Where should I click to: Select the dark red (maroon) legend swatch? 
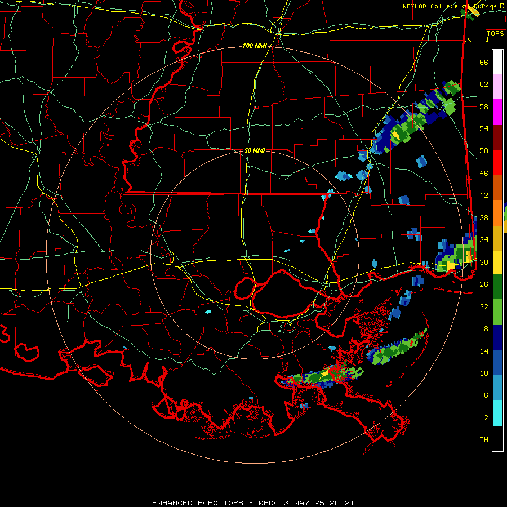click(x=497, y=137)
